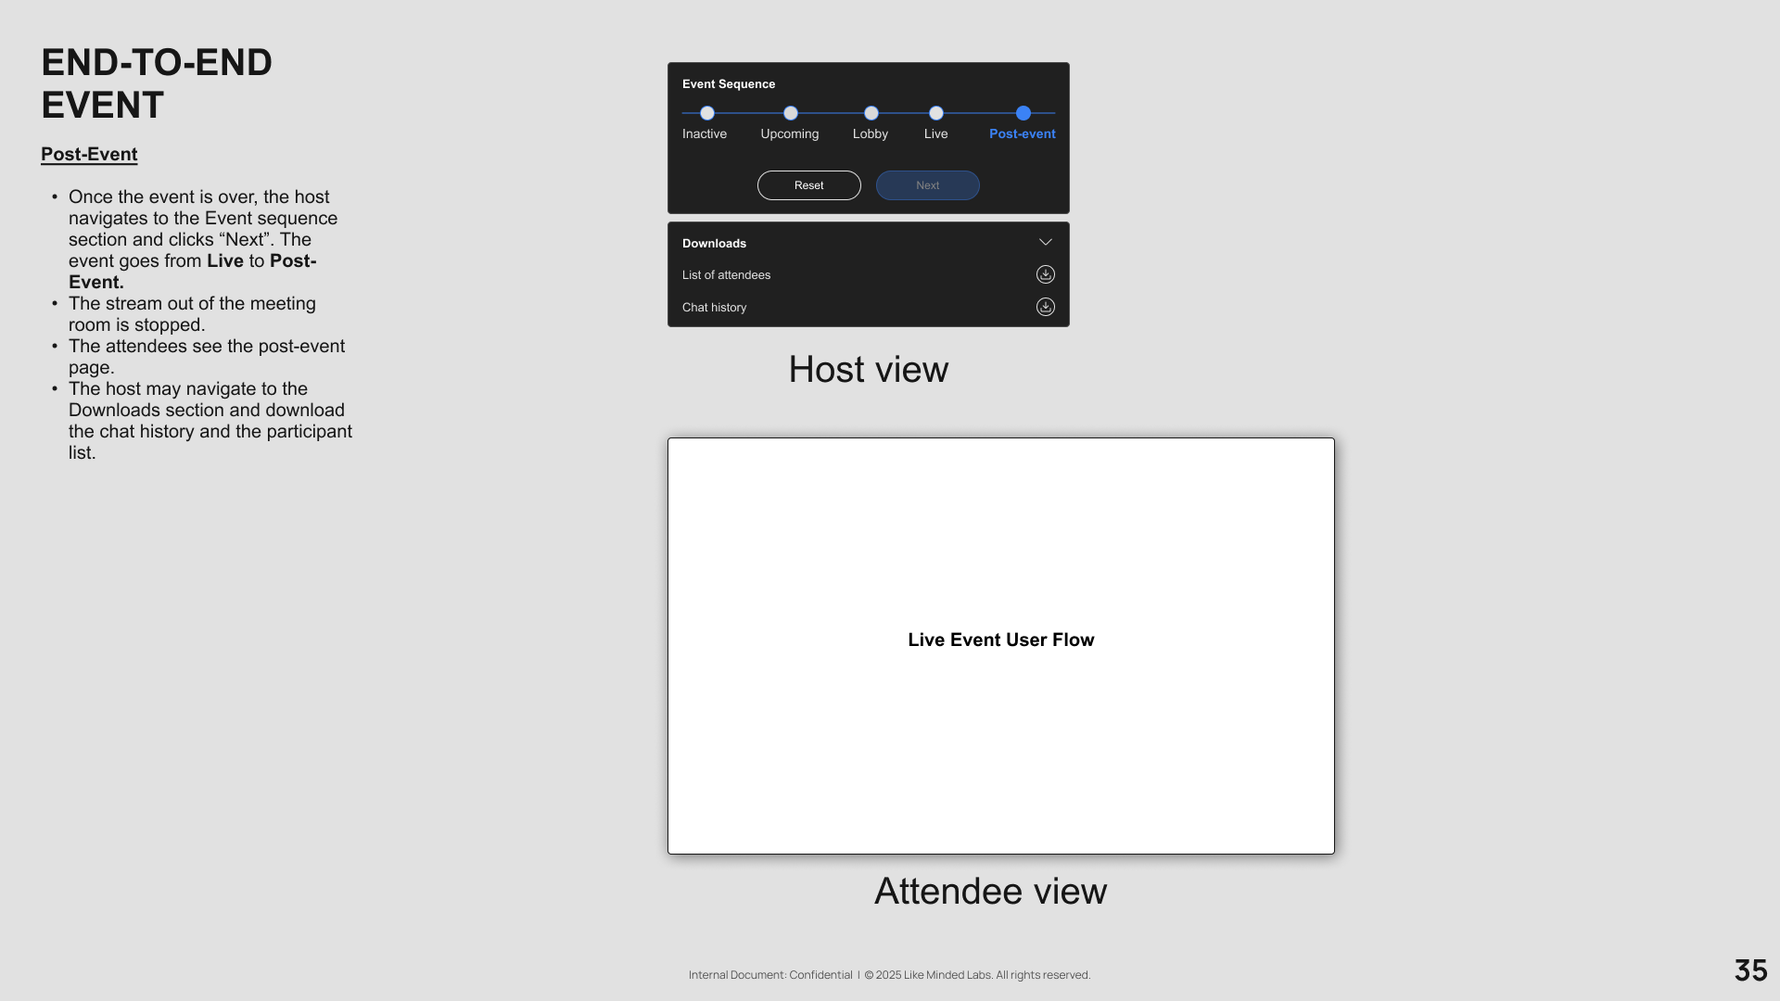Click the Inactive label text
Screen dimensions: 1780x1001
pyautogui.click(x=704, y=134)
